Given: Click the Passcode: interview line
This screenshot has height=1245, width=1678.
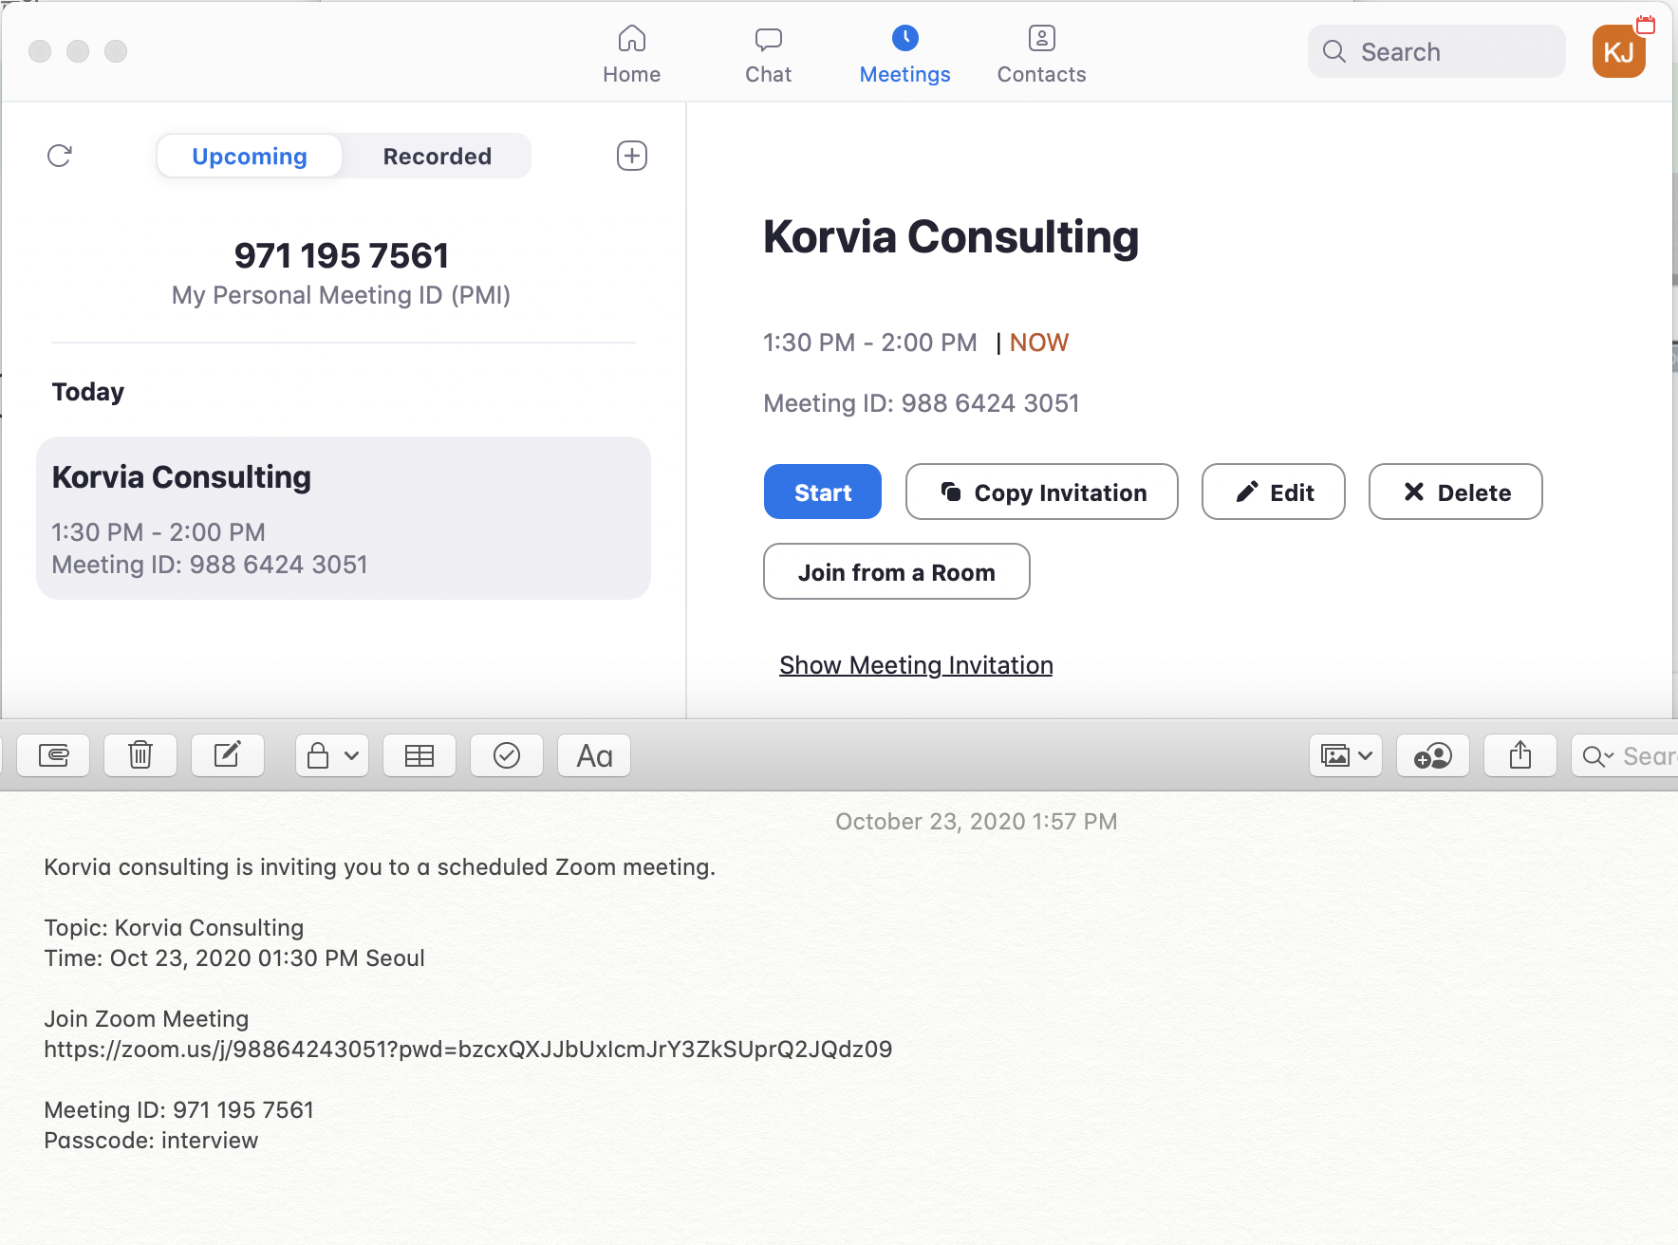Looking at the screenshot, I should pyautogui.click(x=151, y=1140).
